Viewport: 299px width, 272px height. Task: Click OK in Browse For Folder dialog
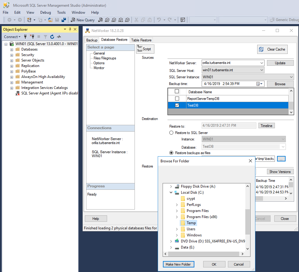(214, 264)
